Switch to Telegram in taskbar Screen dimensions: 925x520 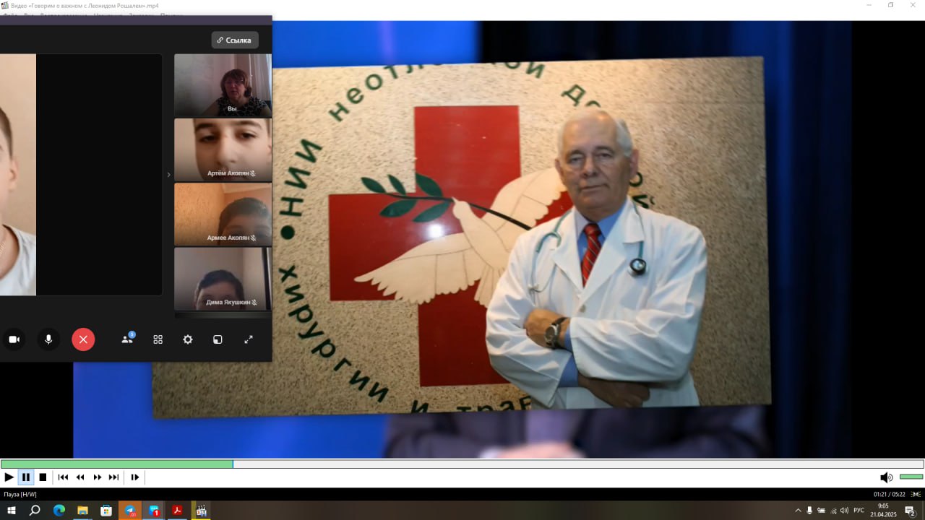[130, 511]
